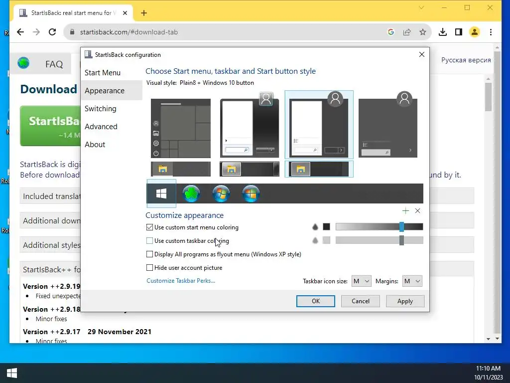Viewport: 510px width, 383px height.
Task: Click OK to confirm configuration
Action: tap(315, 301)
